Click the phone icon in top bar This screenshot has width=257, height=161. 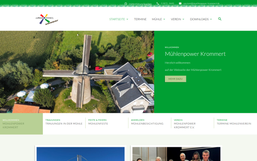[158, 3]
